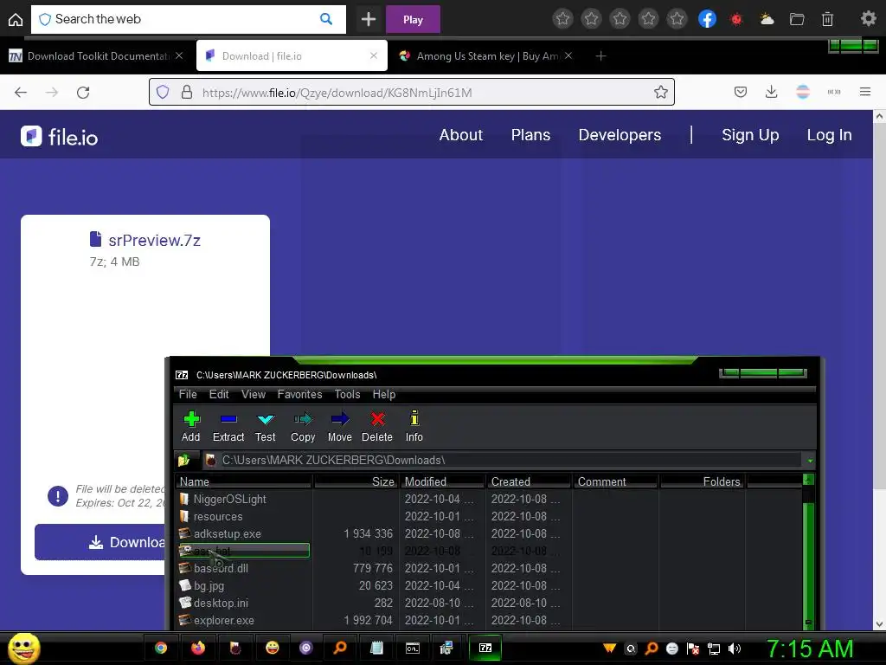Click the Log In link
The image size is (886, 665).
(829, 134)
